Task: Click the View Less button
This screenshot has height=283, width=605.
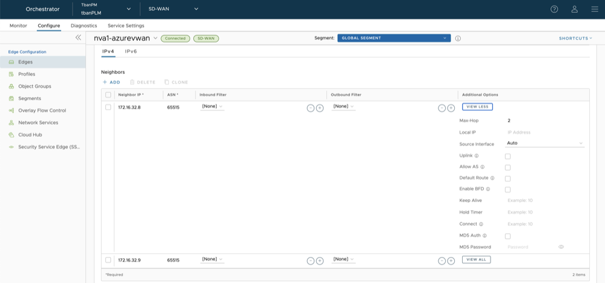Action: [477, 107]
